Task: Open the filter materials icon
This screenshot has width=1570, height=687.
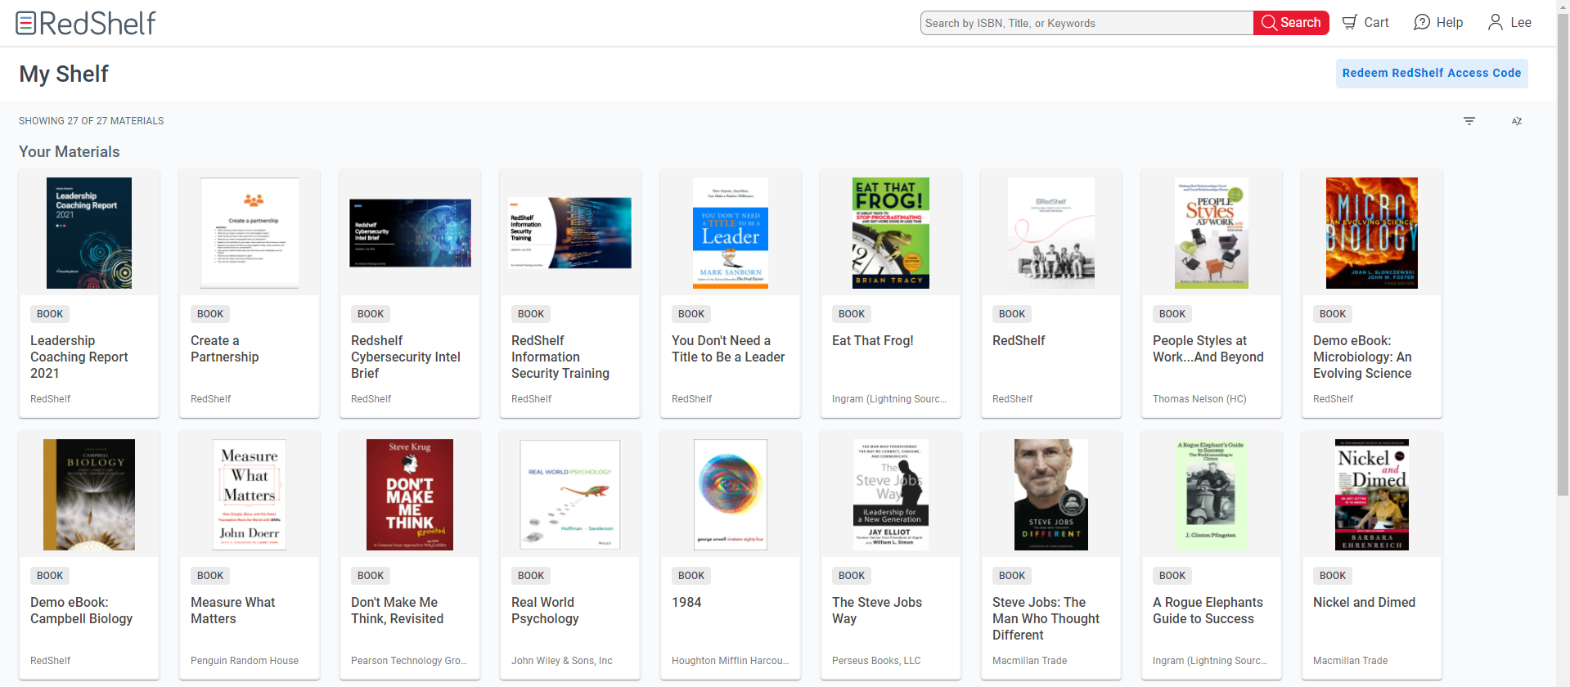Action: [1469, 121]
